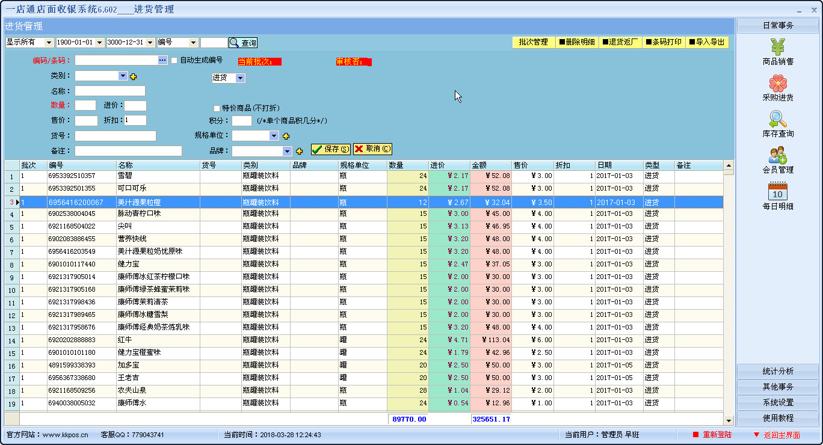Screen dimensions: 823x445
Task: Check 特价商品 (不打折) checkbox
Action: point(217,108)
